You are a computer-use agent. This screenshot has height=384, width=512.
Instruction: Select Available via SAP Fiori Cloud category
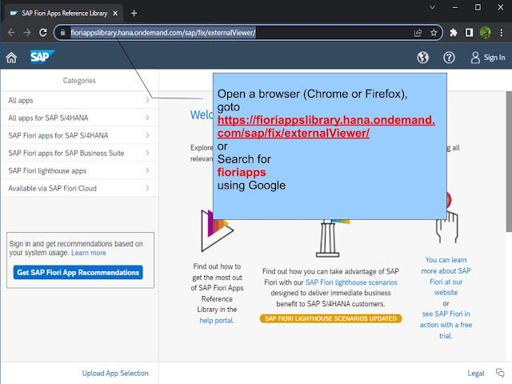[79, 188]
